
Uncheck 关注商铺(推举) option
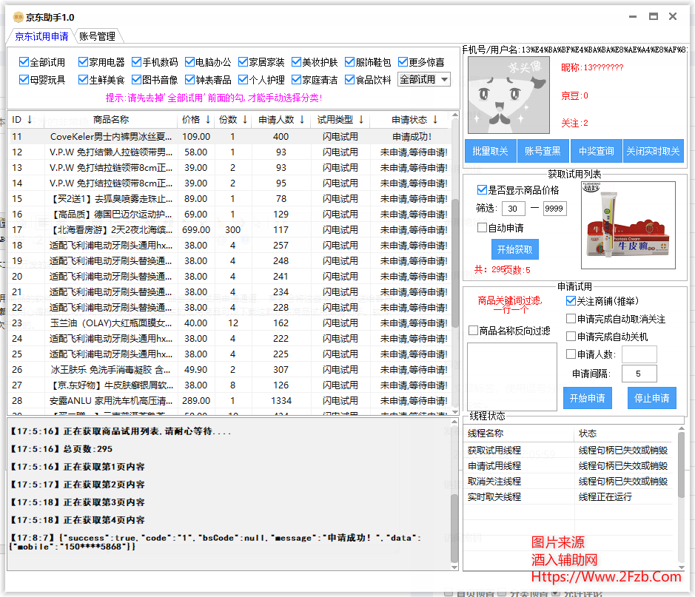point(571,300)
